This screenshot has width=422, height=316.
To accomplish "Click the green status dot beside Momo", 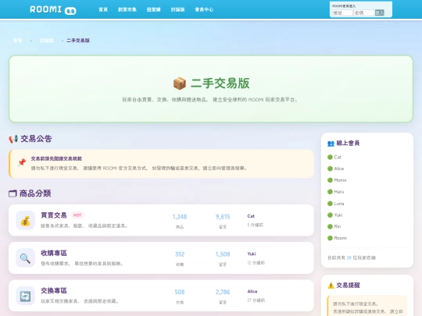I will point(330,180).
